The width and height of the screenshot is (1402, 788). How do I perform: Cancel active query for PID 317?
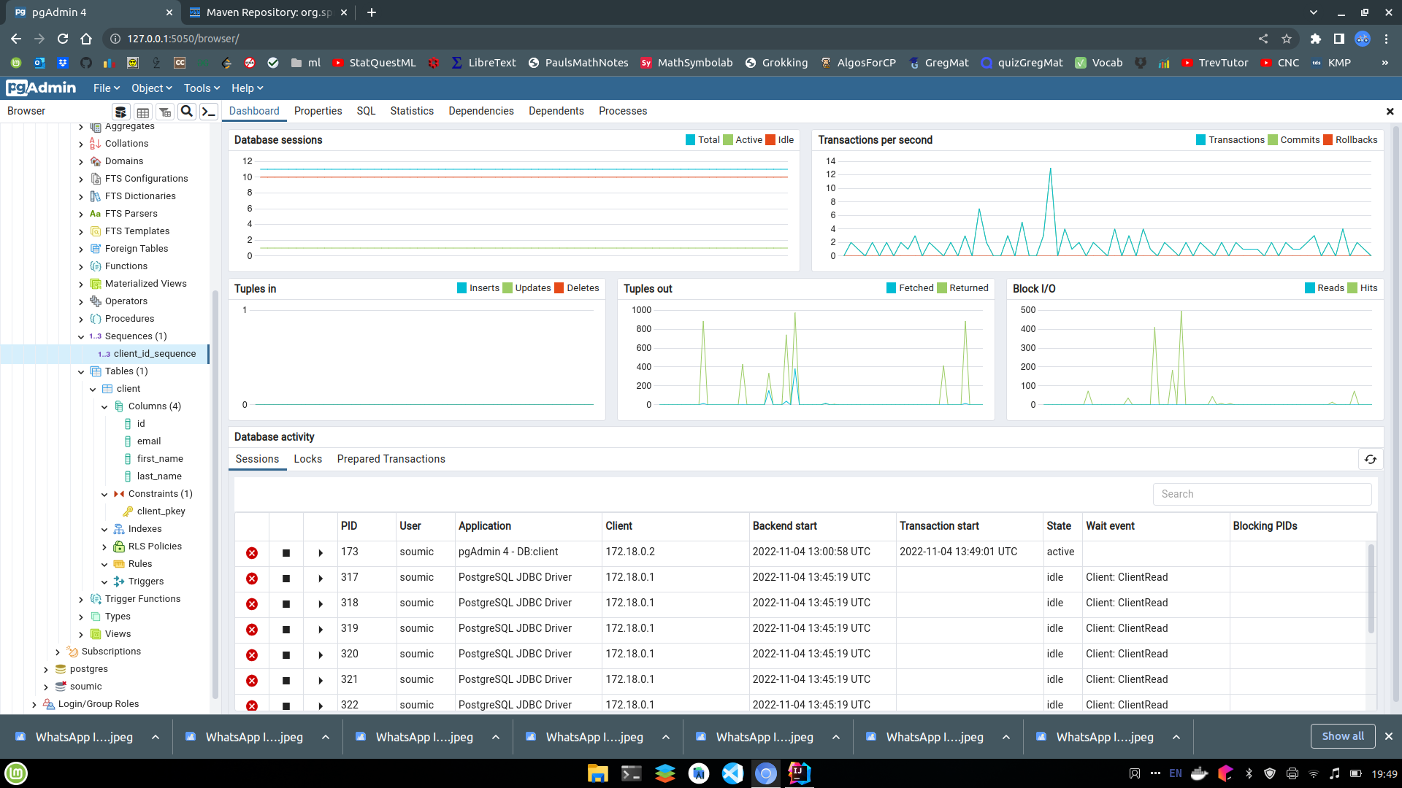point(286,579)
